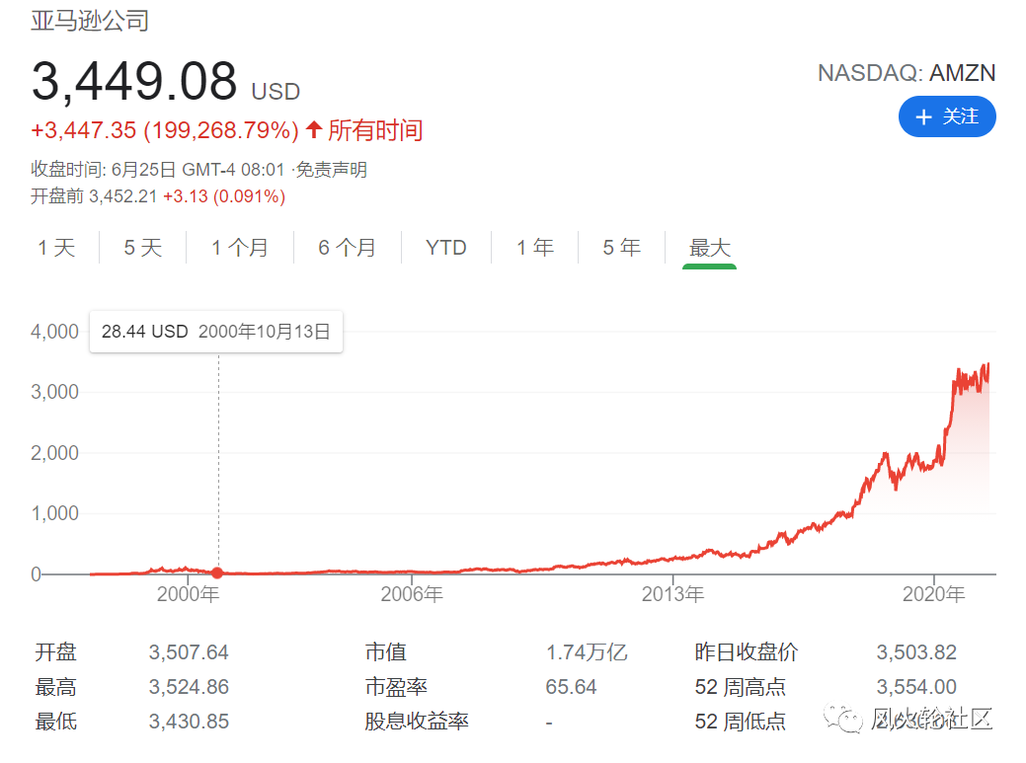Screen dimensions: 1026x763
Task: Click the 收盘时间 timestamp text
Action: tap(160, 170)
